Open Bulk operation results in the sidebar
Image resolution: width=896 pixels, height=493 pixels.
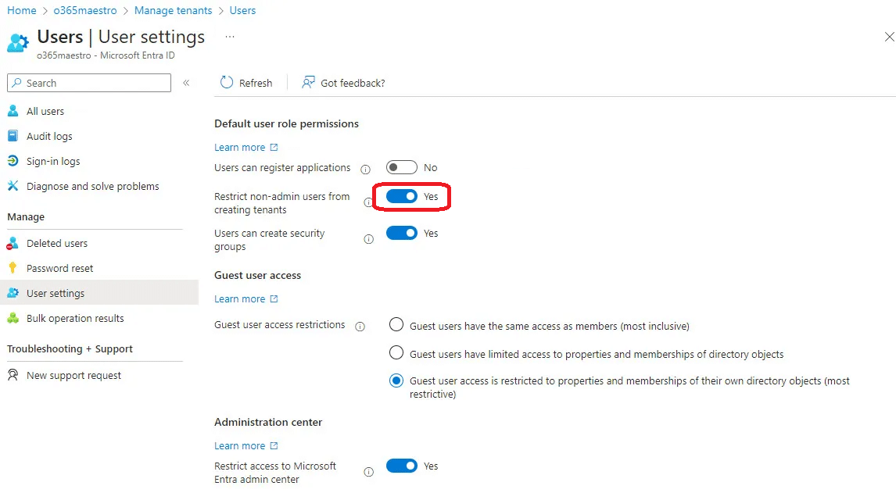[75, 318]
